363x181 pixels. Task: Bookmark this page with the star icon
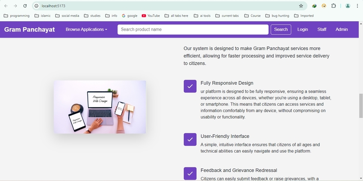[301, 6]
